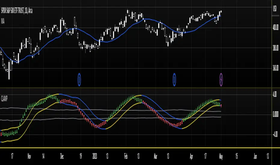Screen dimensions: 280x165
Task: Click the dividend marker near mid-December
Action: [79, 79]
